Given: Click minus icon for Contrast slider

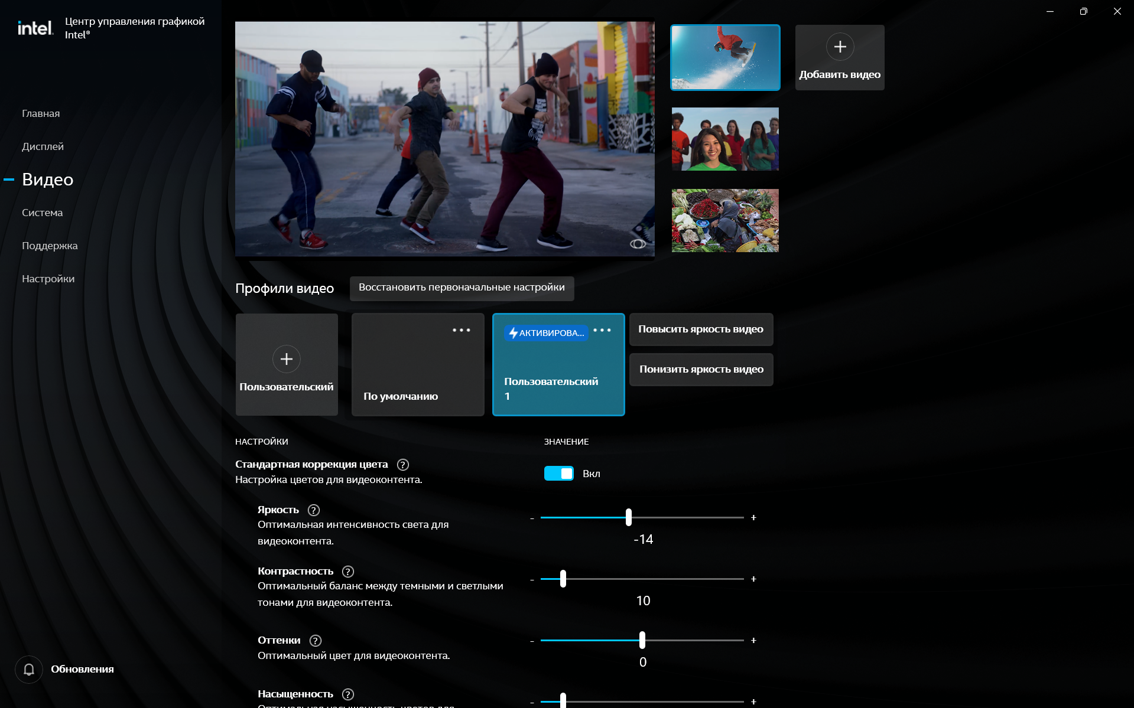Looking at the screenshot, I should [x=532, y=579].
